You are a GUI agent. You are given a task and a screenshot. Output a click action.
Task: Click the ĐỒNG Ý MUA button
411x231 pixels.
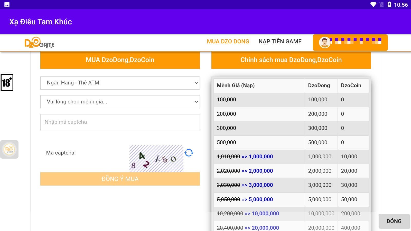pyautogui.click(x=120, y=179)
